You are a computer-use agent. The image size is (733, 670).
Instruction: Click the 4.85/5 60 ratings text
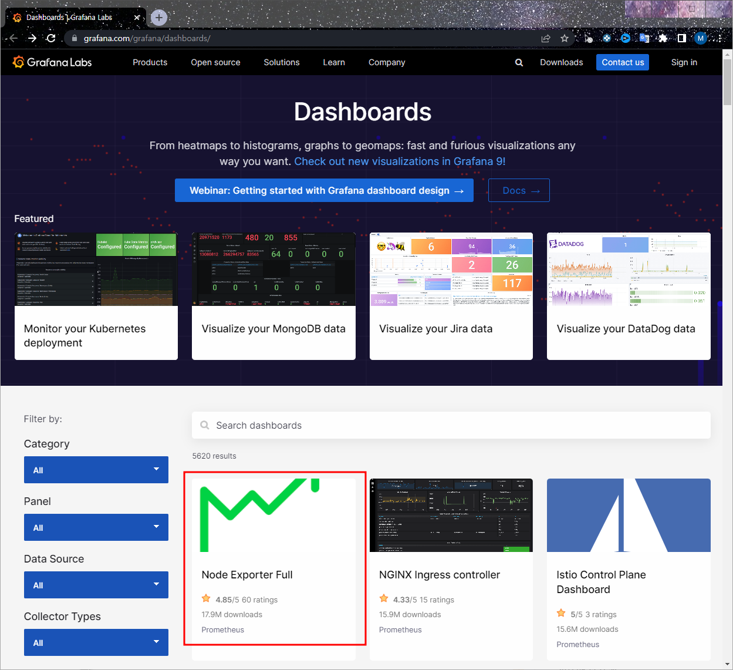click(246, 600)
